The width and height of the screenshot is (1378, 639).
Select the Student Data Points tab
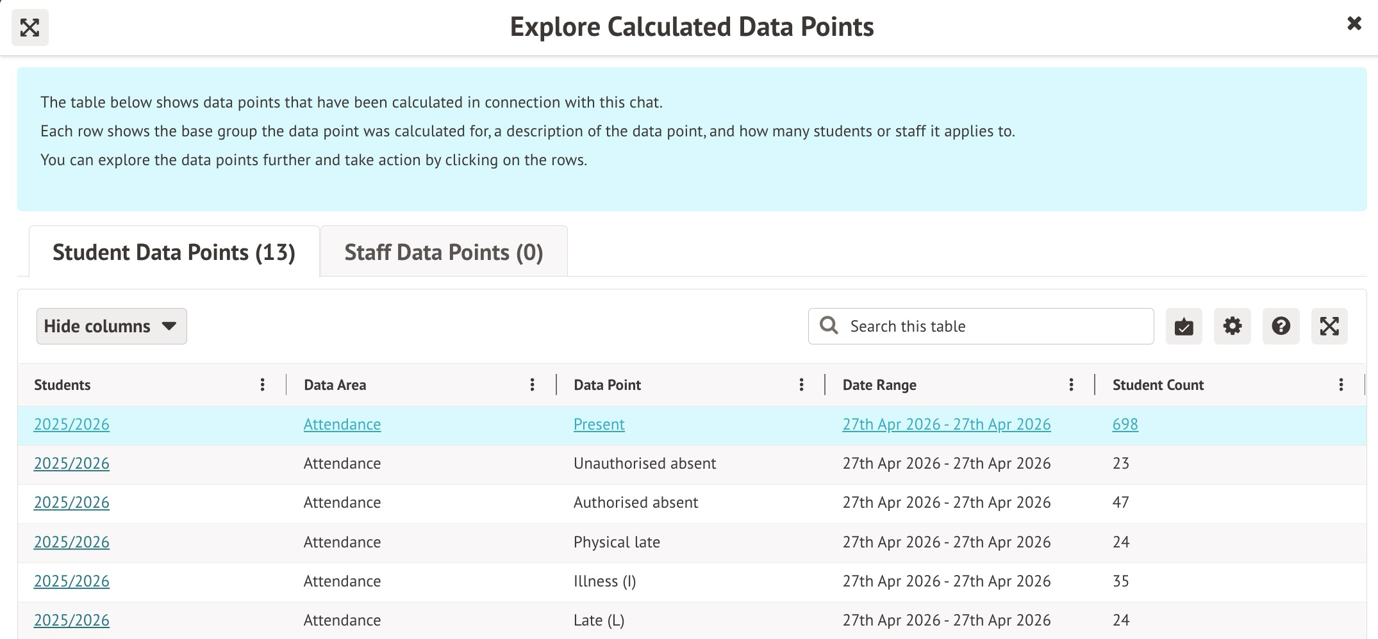click(x=174, y=252)
